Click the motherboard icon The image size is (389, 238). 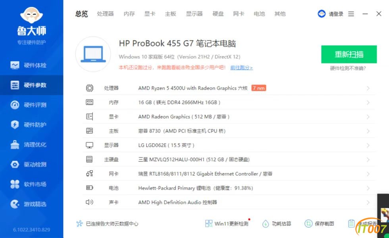[90, 131]
